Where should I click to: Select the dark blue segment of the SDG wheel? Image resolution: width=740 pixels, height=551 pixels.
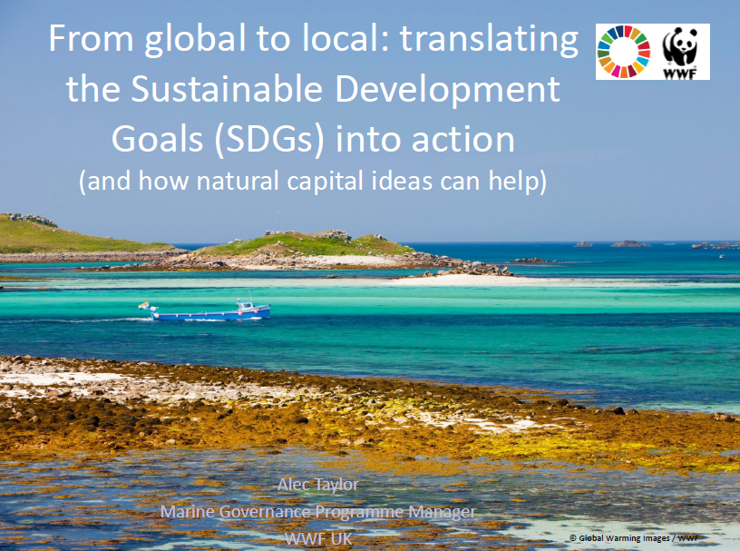click(619, 30)
